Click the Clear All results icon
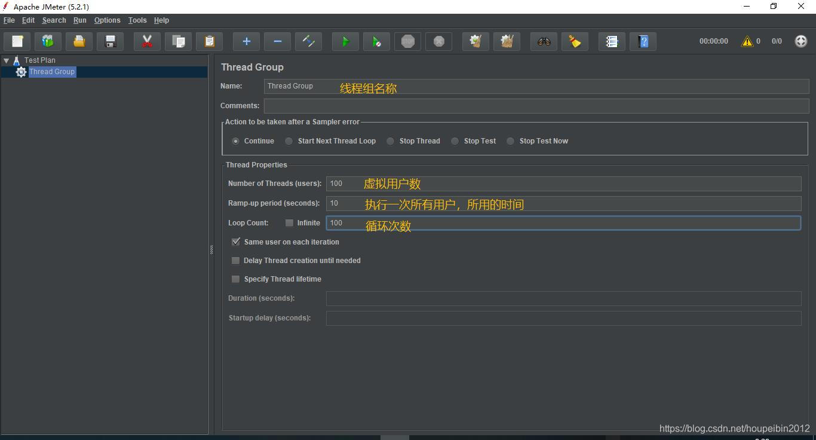The height and width of the screenshot is (440, 816). click(507, 41)
